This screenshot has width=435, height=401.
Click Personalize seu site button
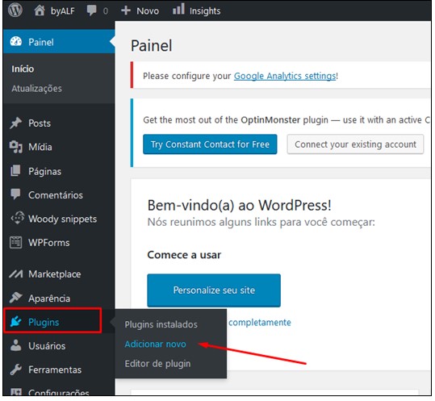pyautogui.click(x=214, y=290)
